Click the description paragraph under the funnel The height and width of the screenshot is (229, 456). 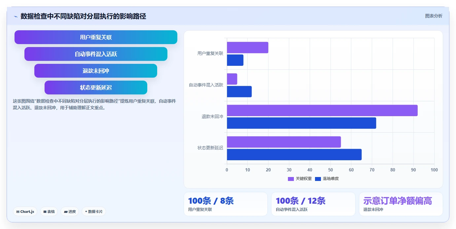click(x=94, y=104)
